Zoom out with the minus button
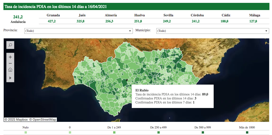 (x=10, y=63)
